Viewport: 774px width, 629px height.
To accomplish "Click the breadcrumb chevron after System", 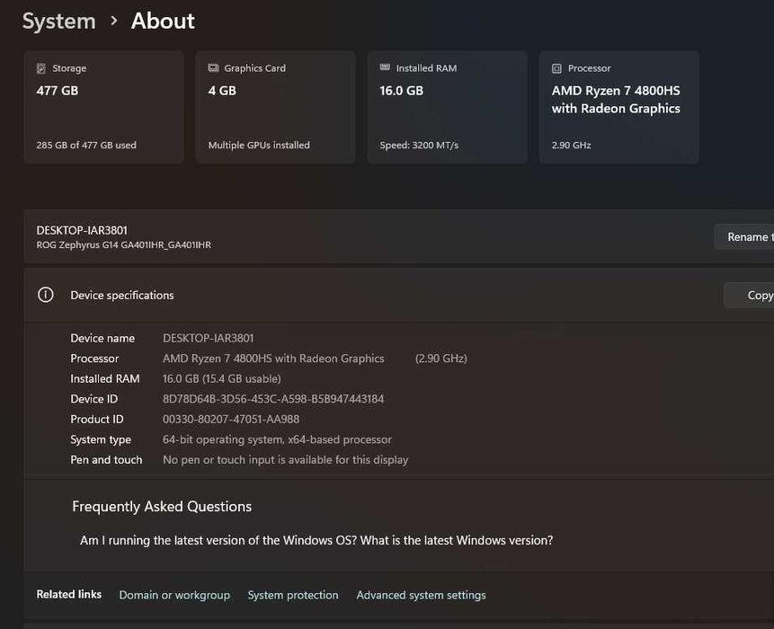I will [113, 20].
